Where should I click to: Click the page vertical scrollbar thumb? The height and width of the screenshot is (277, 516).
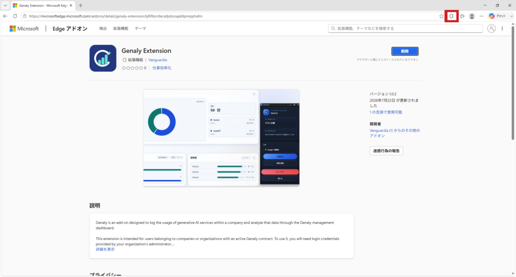(x=512, y=83)
